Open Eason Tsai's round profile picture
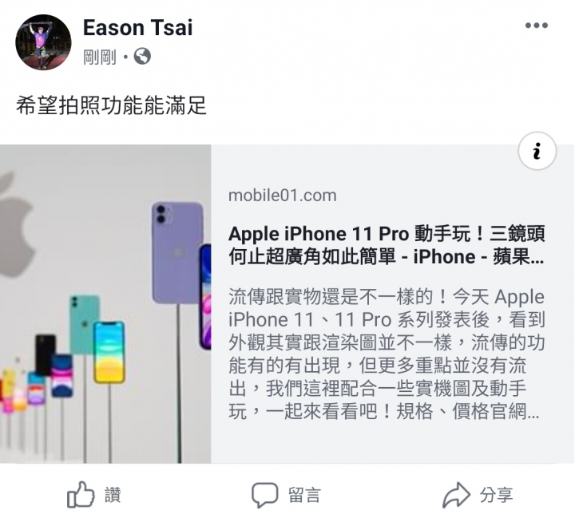The width and height of the screenshot is (575, 522). (x=43, y=42)
